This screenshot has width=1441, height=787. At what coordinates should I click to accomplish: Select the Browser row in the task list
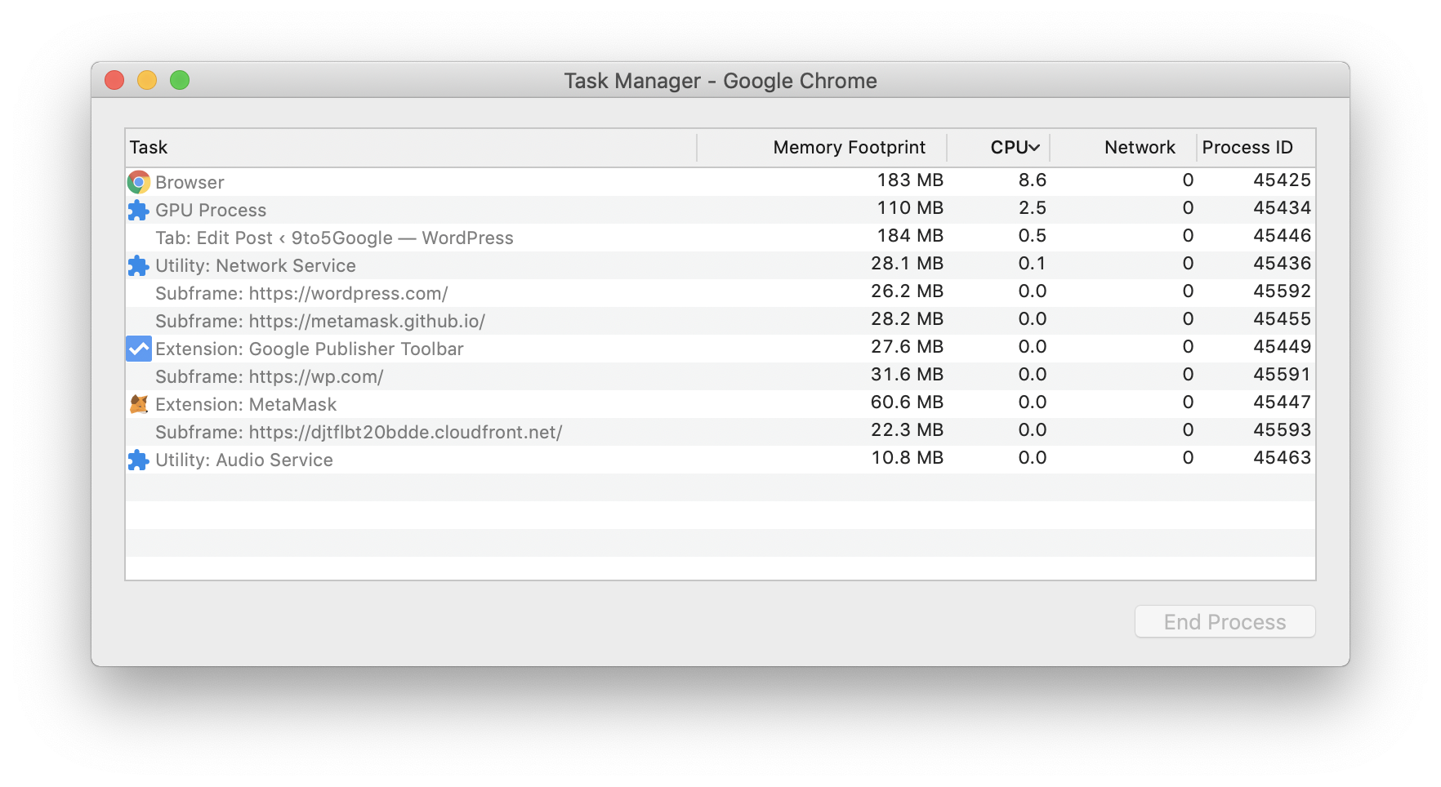point(408,182)
